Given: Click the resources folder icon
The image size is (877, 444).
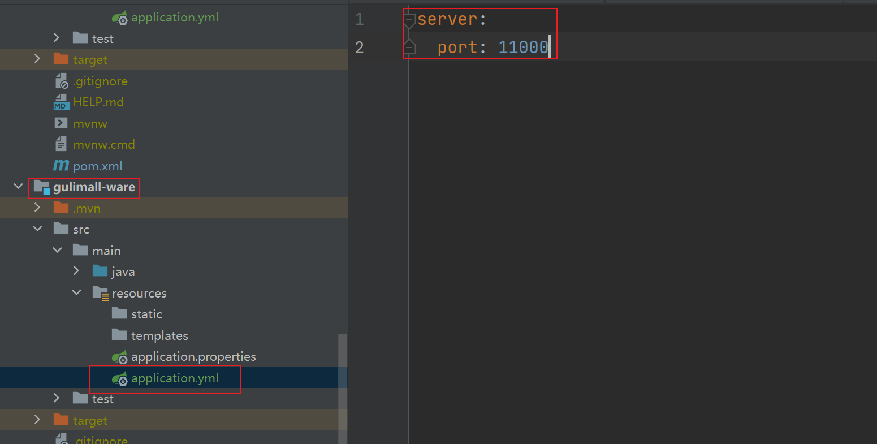Looking at the screenshot, I should 100,293.
